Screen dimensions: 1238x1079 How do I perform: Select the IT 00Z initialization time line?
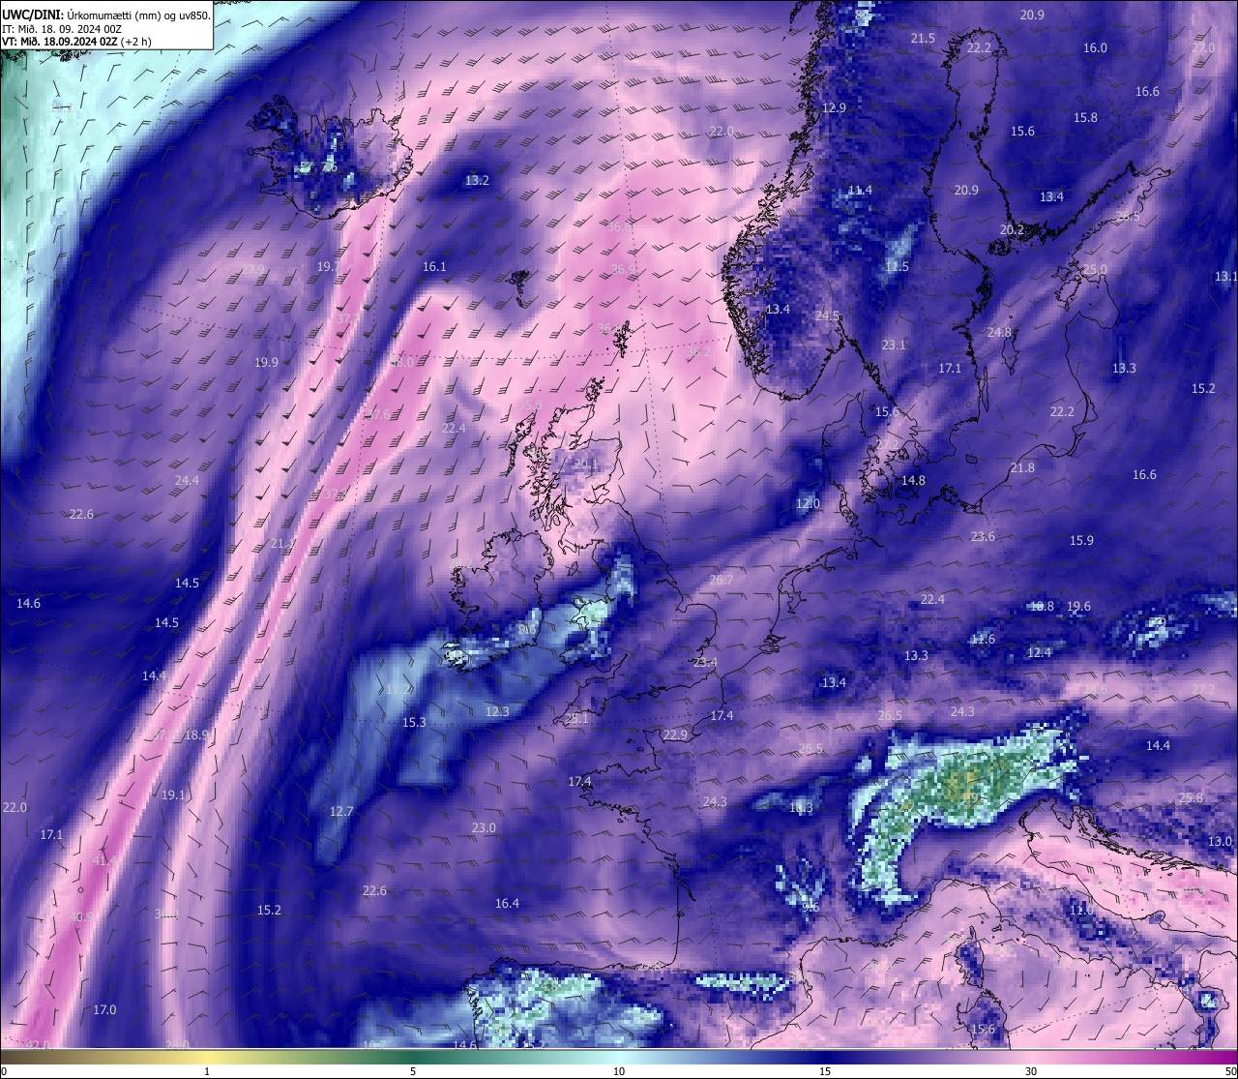click(61, 28)
